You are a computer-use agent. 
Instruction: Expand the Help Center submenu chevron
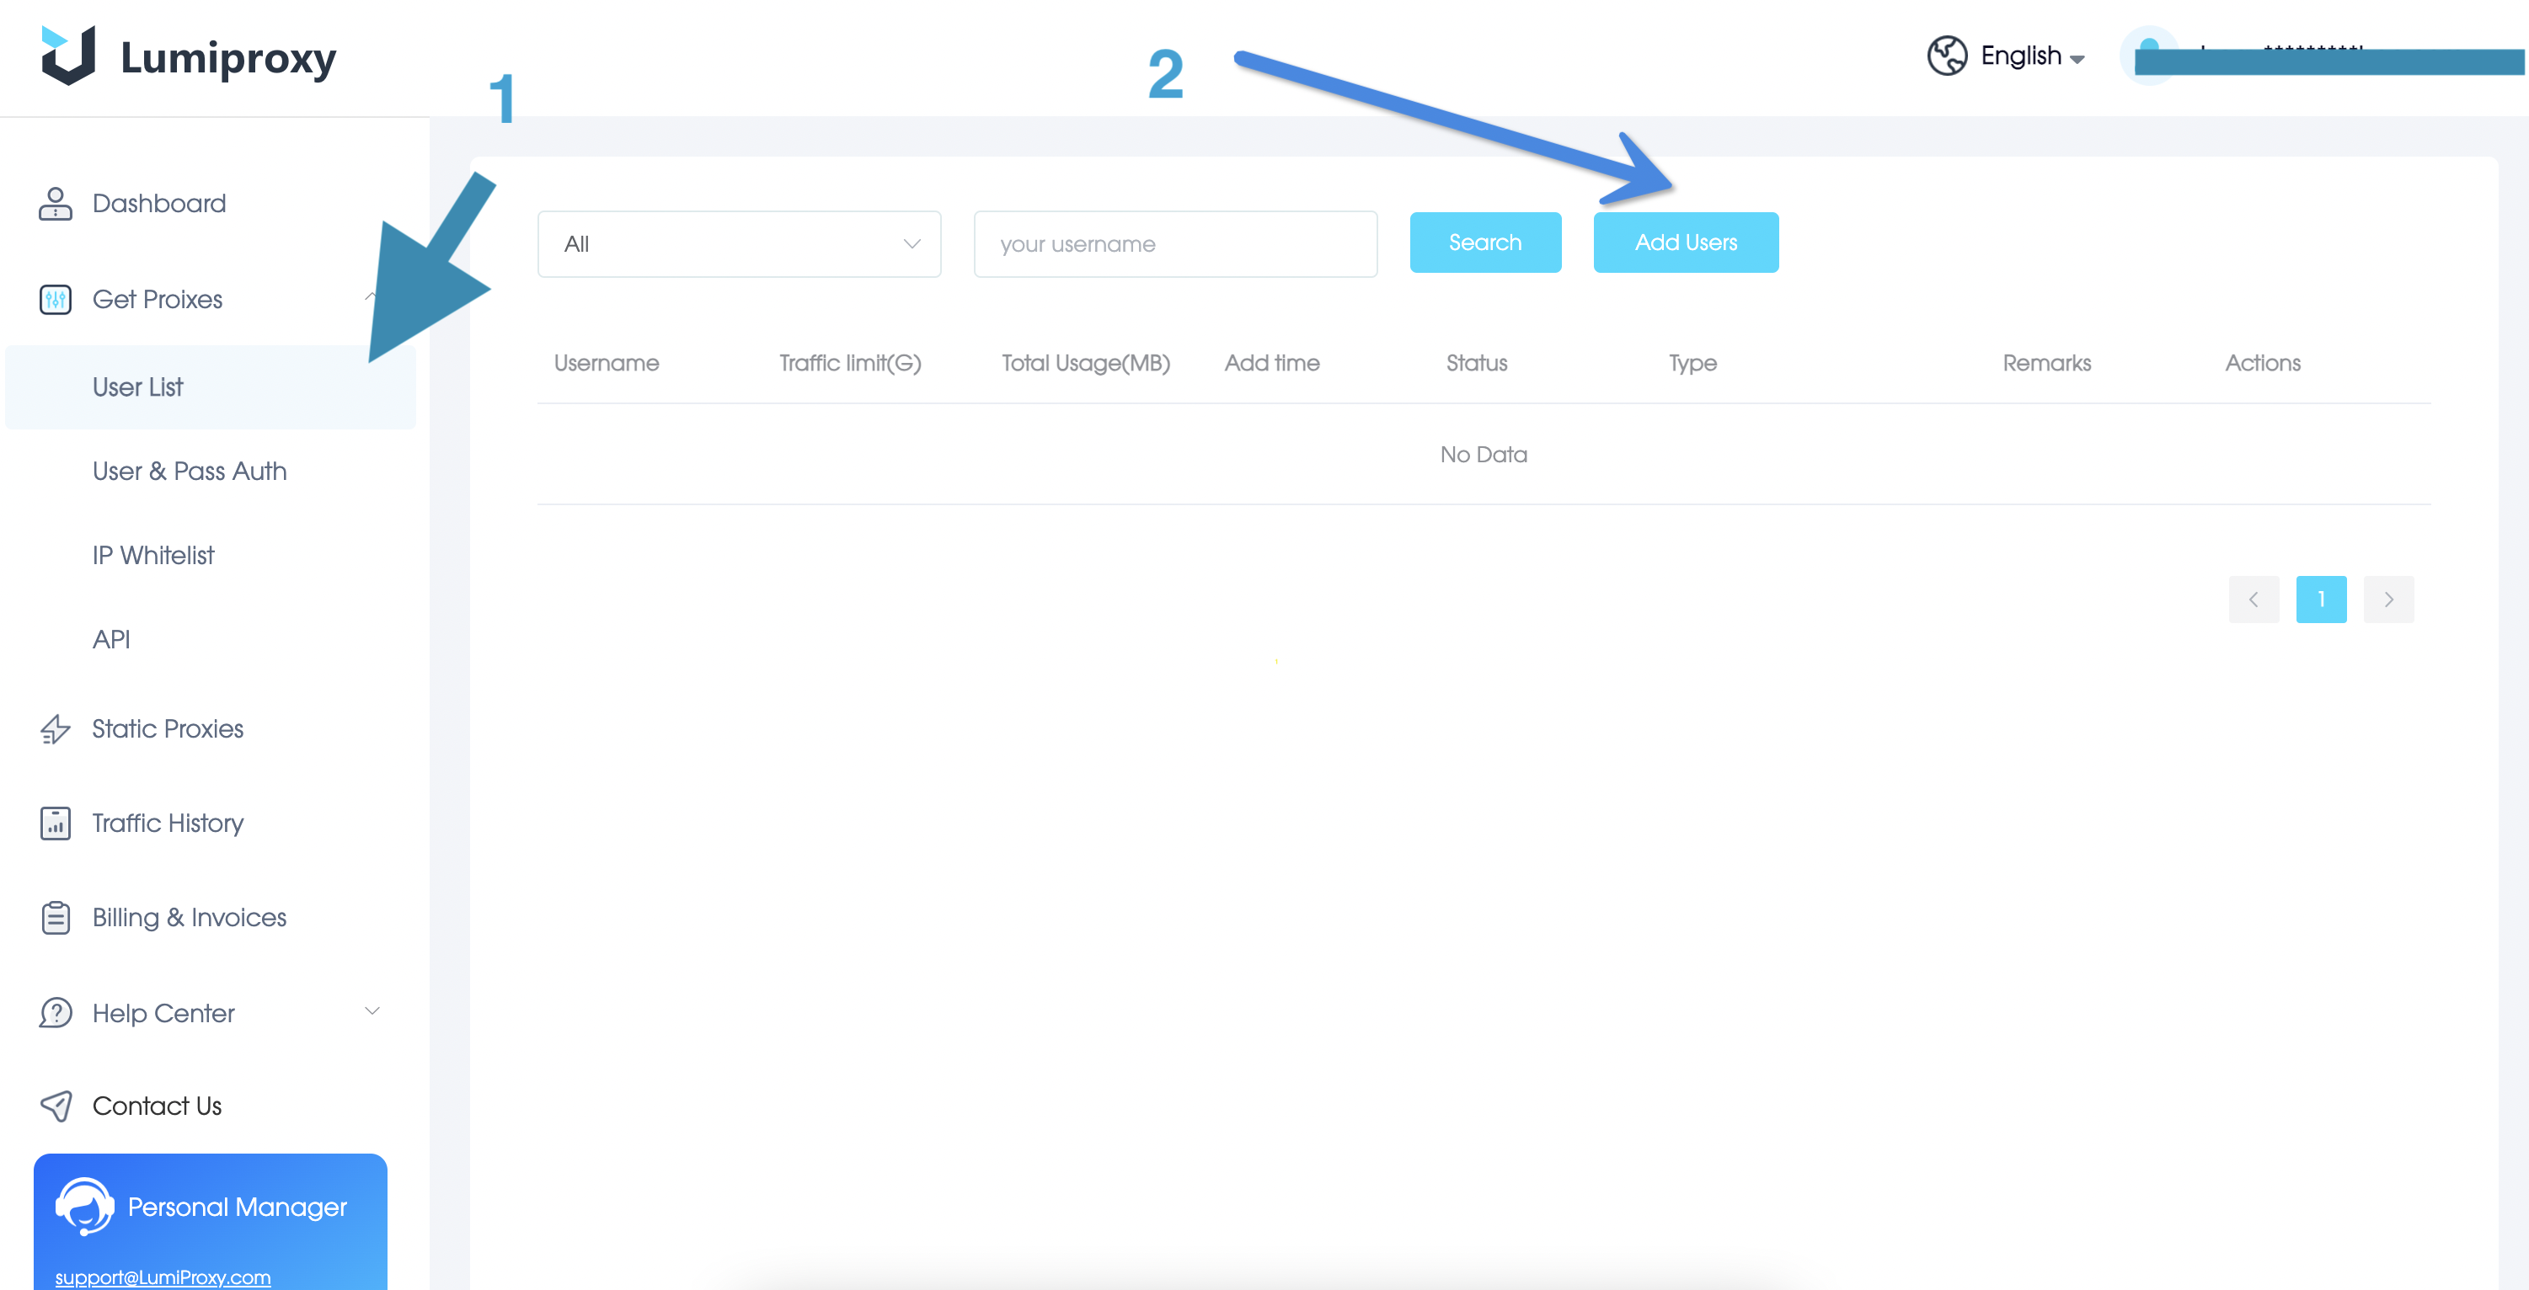372,1010
